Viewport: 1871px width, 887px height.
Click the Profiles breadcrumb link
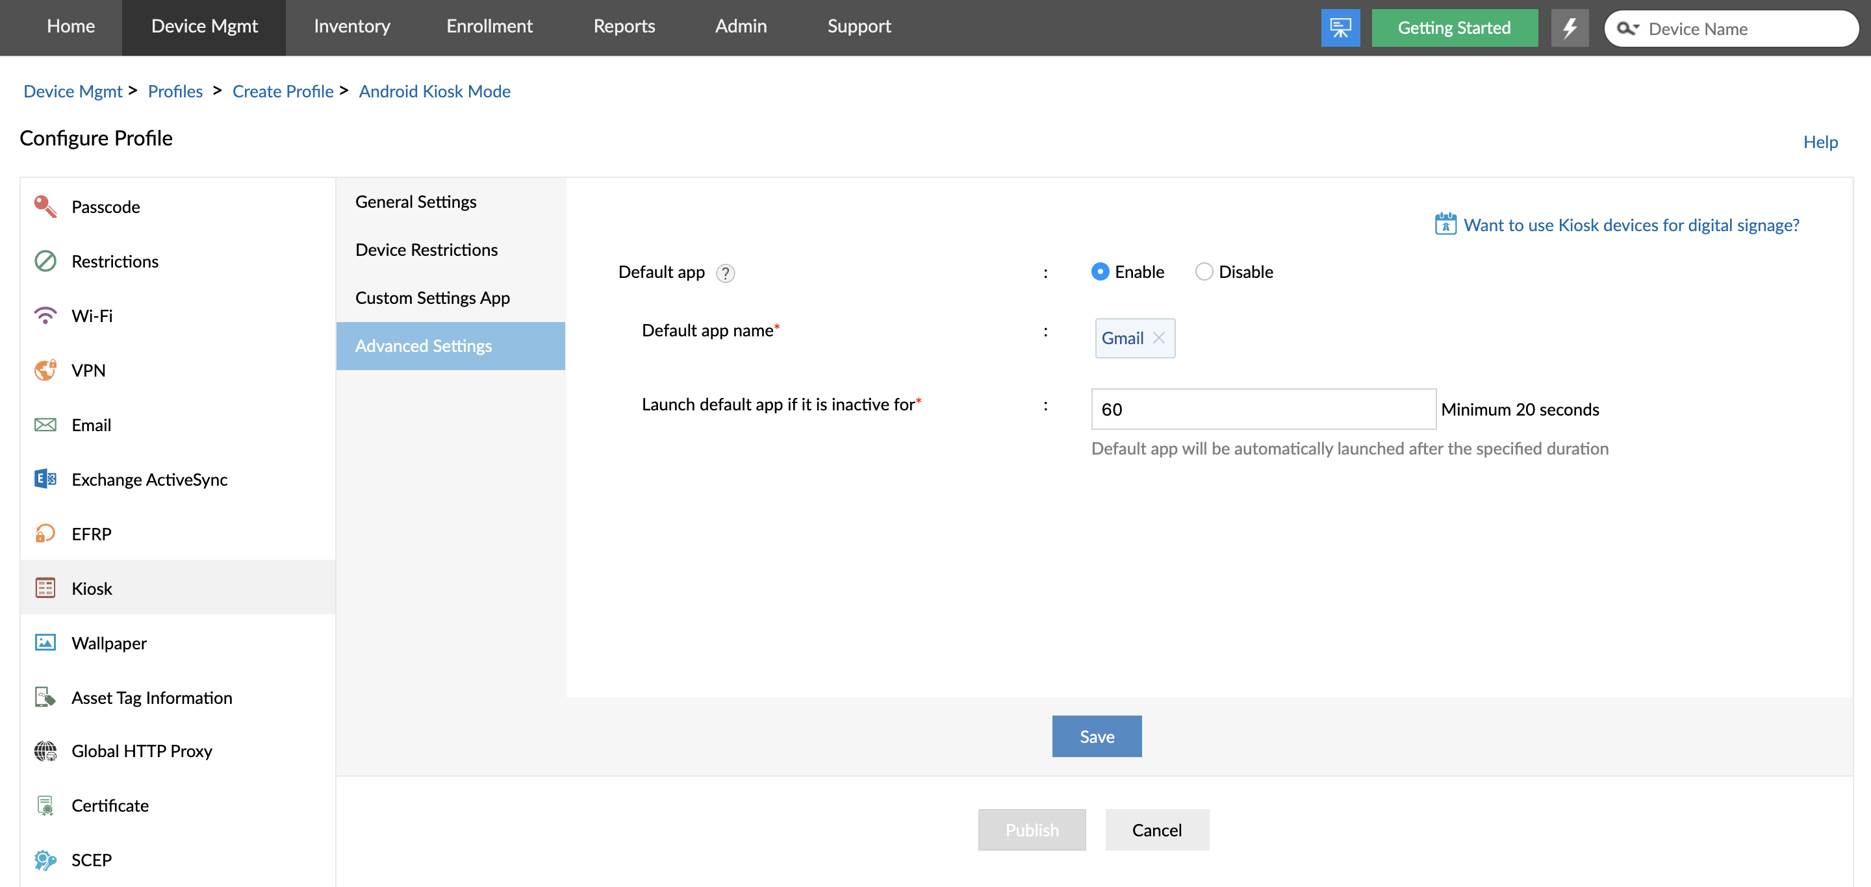(x=175, y=91)
